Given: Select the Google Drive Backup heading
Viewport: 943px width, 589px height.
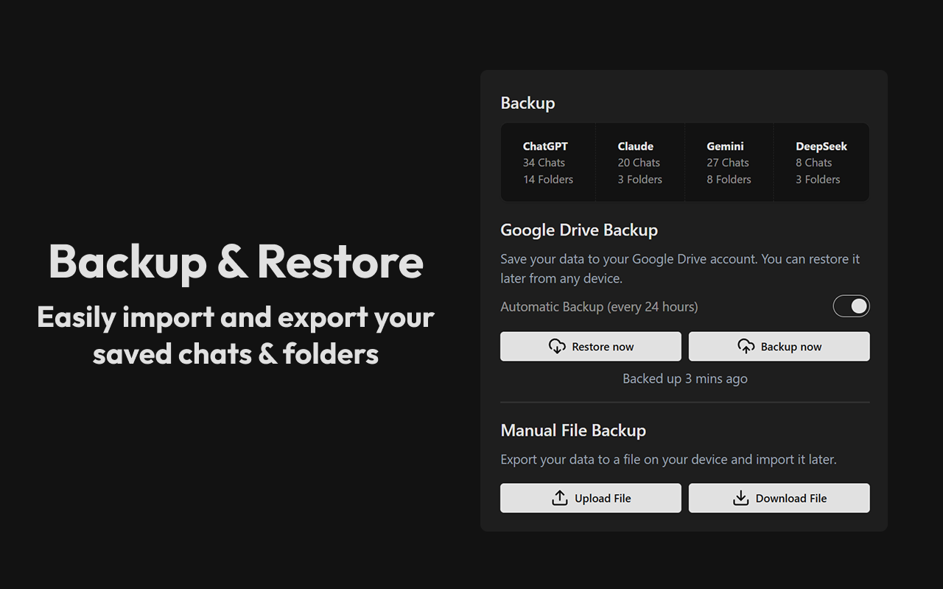Looking at the screenshot, I should 579,230.
